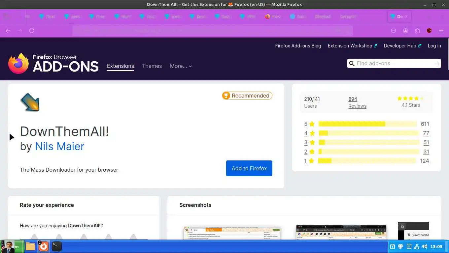Open the clipboard tray icon

click(x=393, y=246)
